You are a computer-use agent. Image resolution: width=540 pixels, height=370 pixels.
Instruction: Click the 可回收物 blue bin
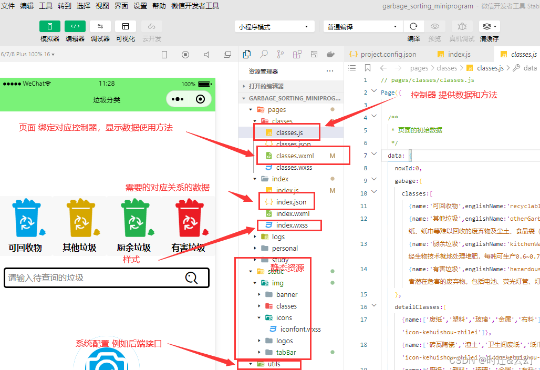(26, 226)
